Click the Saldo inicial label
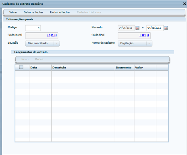 15,35
